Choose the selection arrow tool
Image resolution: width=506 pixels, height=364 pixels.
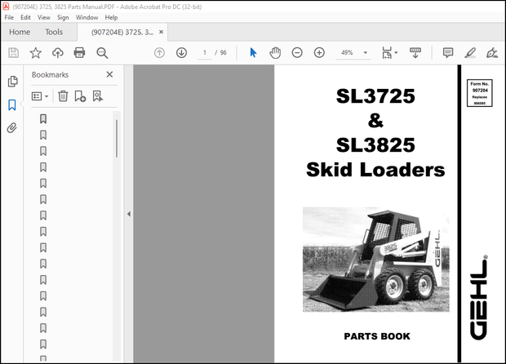point(253,52)
